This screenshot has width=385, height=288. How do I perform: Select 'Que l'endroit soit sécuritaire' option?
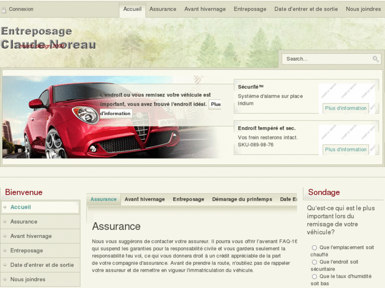314,262
